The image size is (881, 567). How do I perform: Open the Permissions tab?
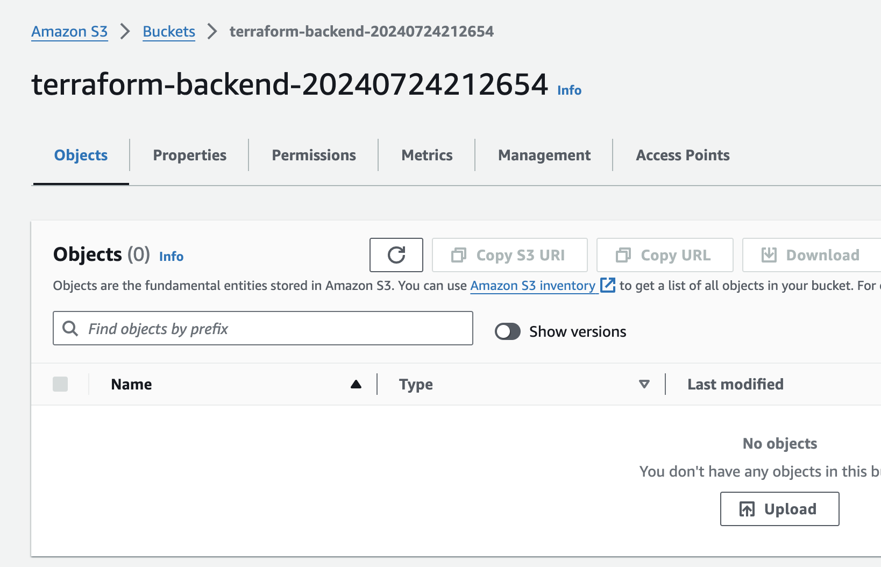click(x=314, y=155)
